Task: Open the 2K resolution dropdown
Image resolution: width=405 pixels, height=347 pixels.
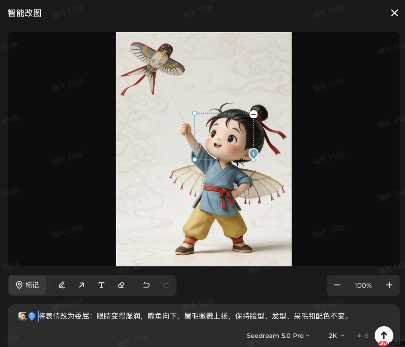Action: [337, 335]
